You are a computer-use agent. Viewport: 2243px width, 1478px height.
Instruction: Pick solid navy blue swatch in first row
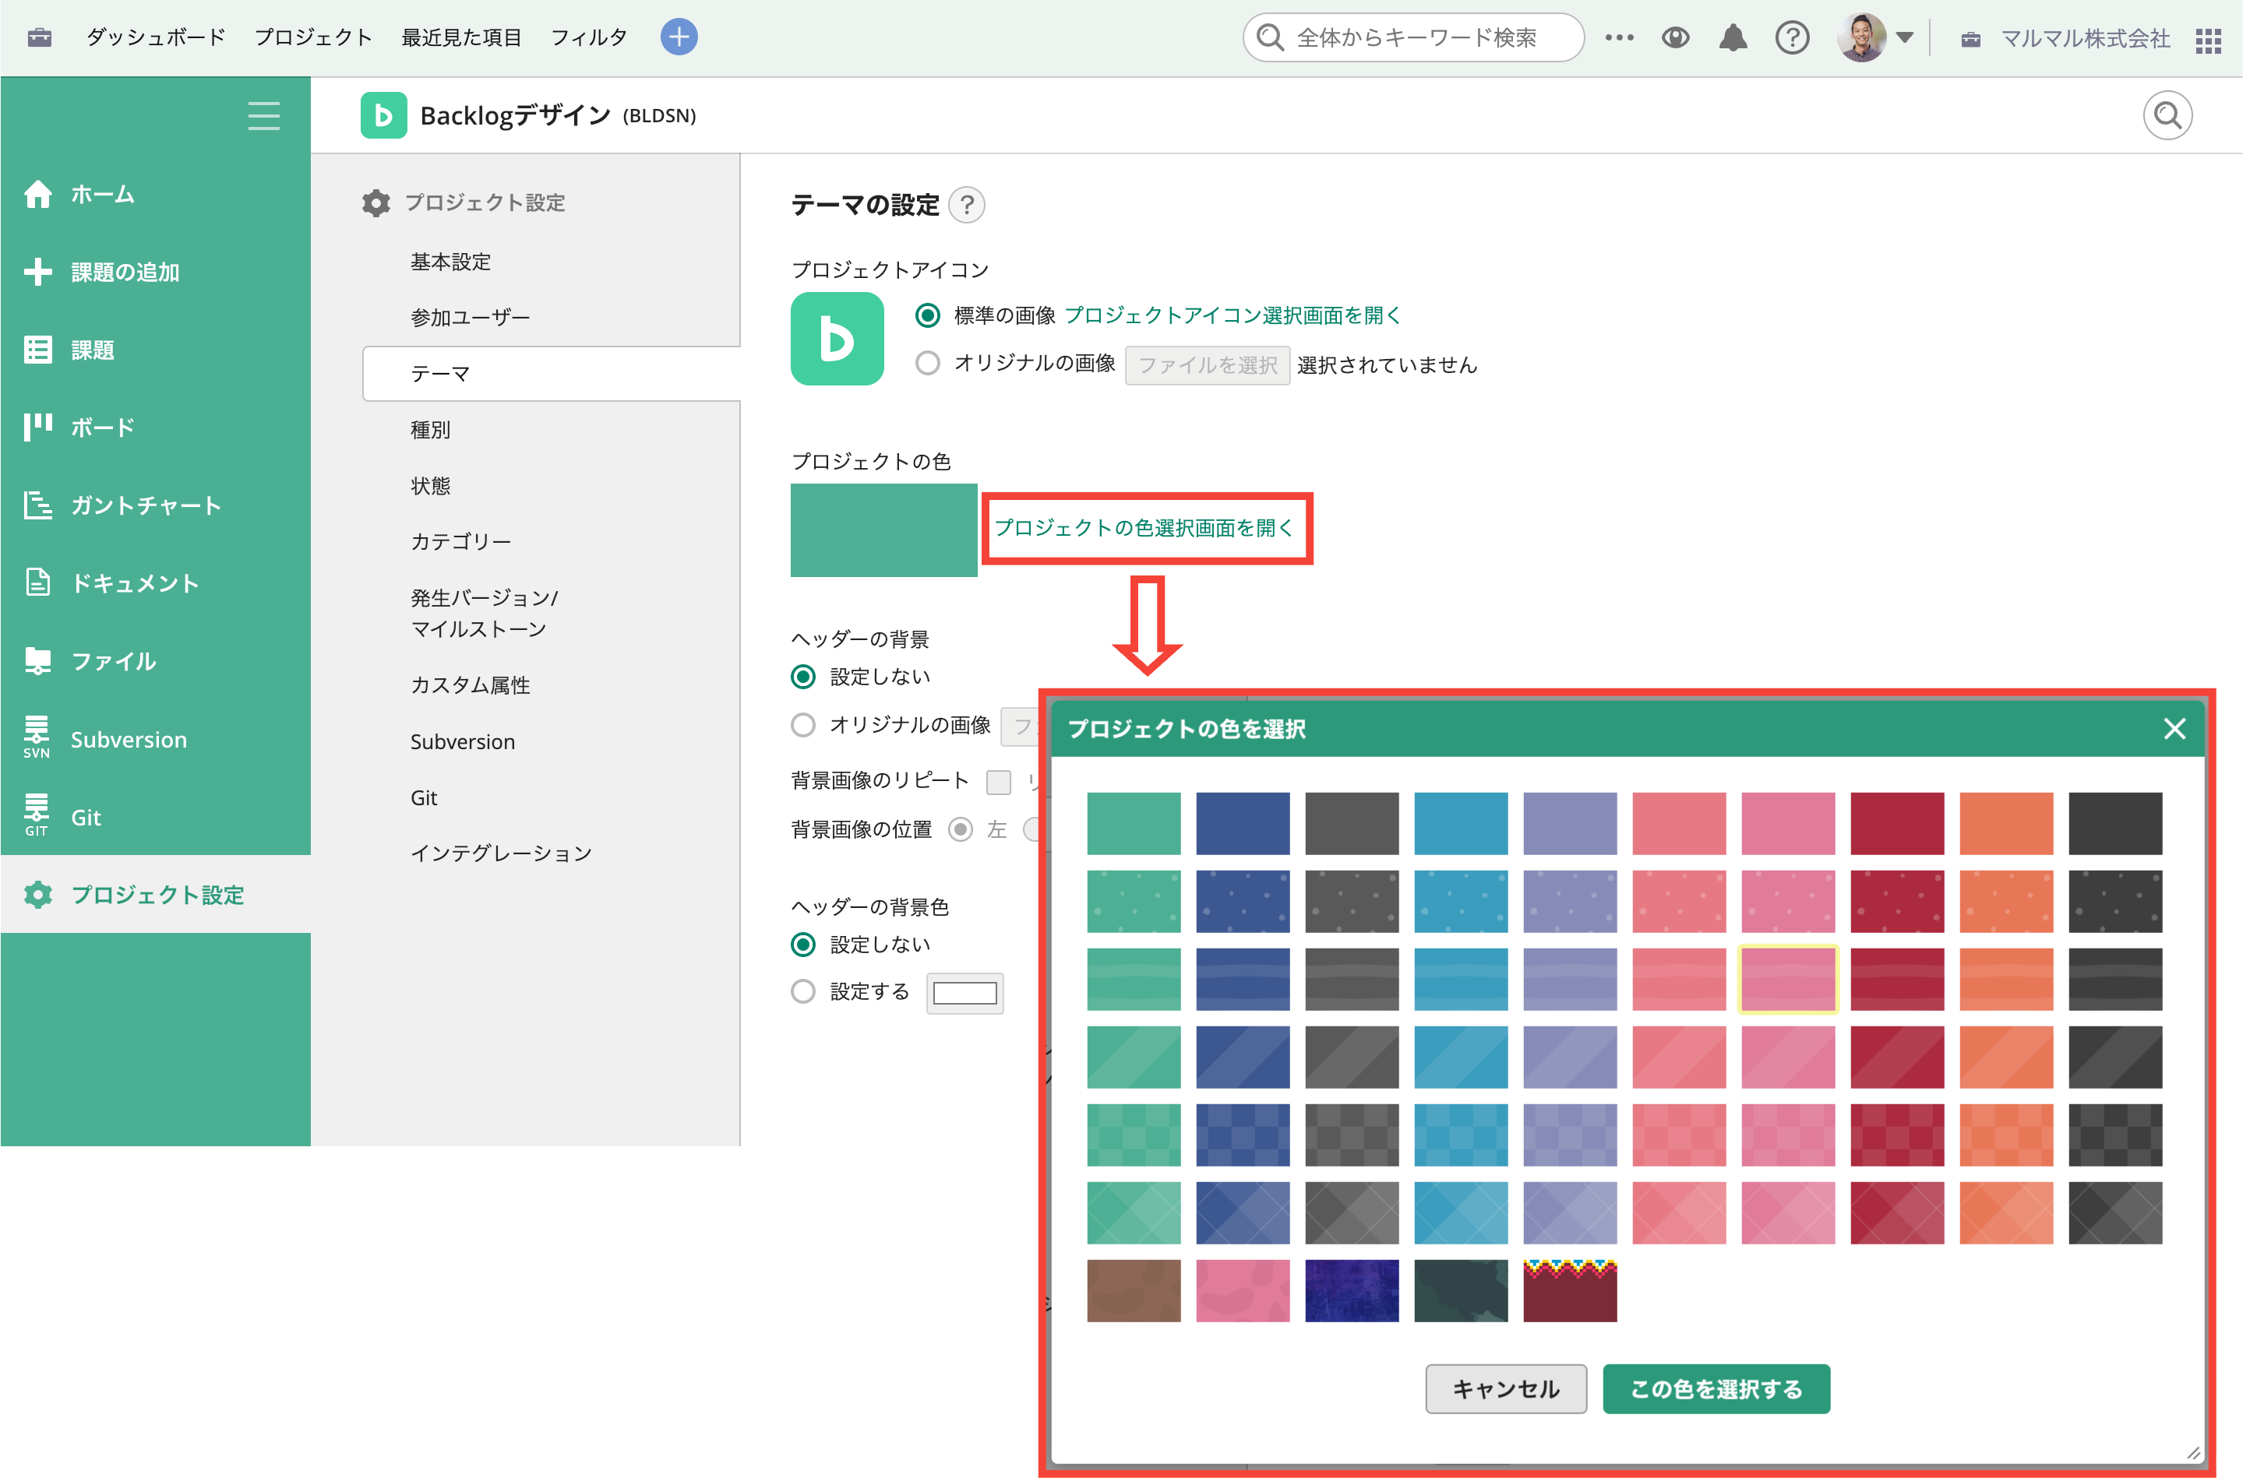pos(1243,823)
